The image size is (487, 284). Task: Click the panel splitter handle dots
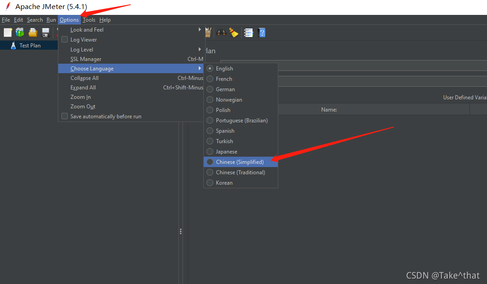[180, 232]
